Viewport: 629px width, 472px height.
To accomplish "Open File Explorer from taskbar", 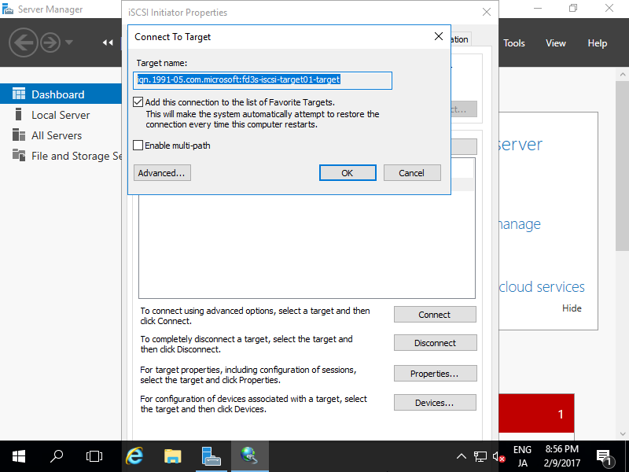I will click(173, 456).
